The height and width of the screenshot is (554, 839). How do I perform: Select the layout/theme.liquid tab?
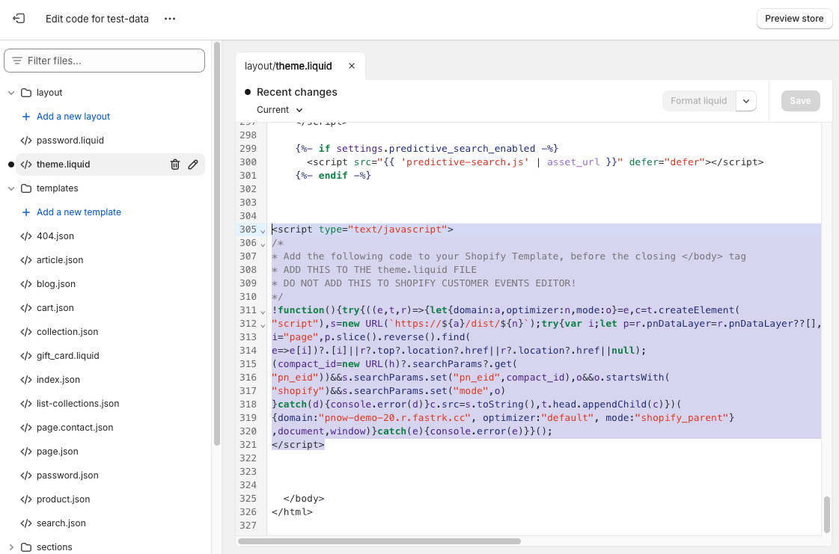[x=288, y=67]
